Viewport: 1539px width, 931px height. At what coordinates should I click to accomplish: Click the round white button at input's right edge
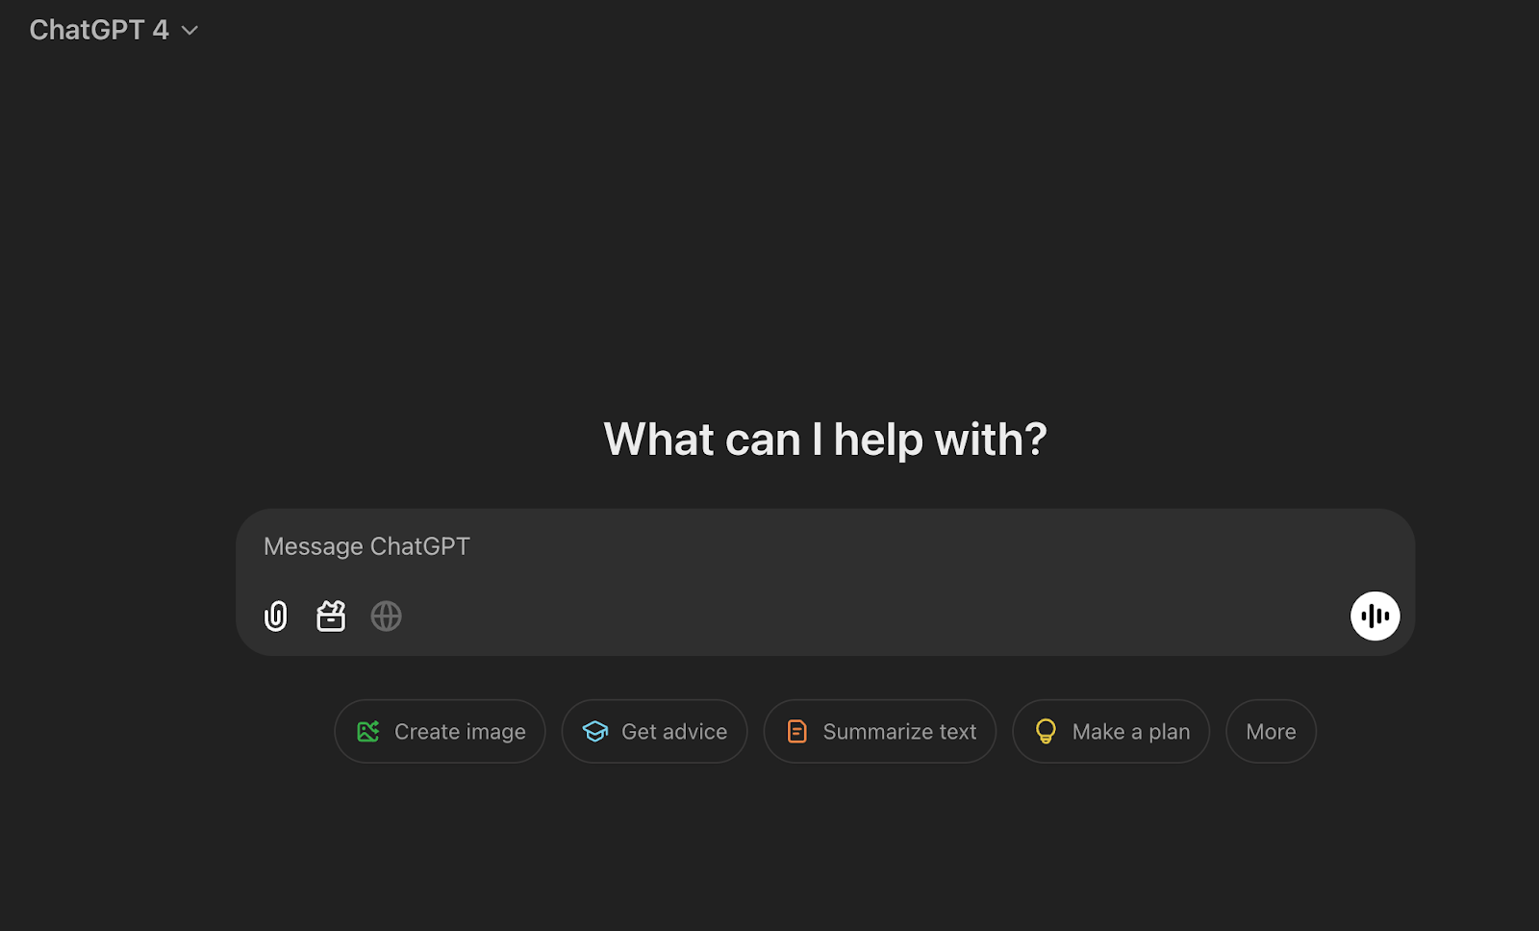(1375, 616)
